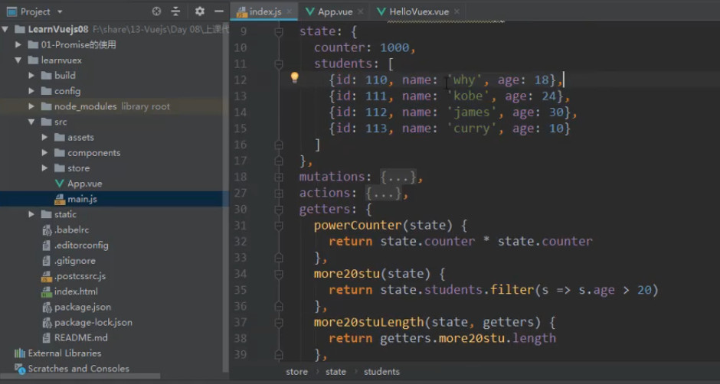The image size is (720, 384).
Task: Hide the Project panel with minimize icon
Action: pyautogui.click(x=219, y=11)
